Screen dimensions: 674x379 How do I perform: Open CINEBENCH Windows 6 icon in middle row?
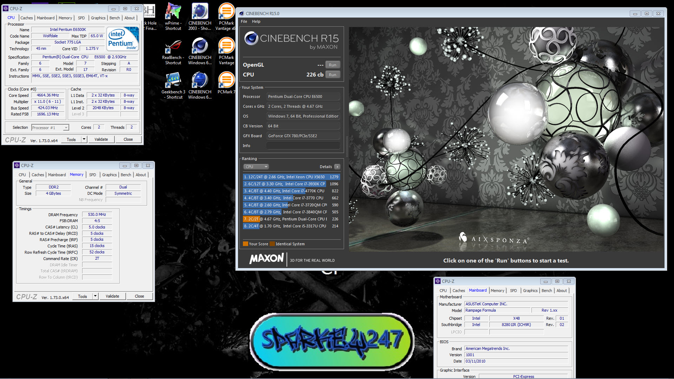click(200, 52)
